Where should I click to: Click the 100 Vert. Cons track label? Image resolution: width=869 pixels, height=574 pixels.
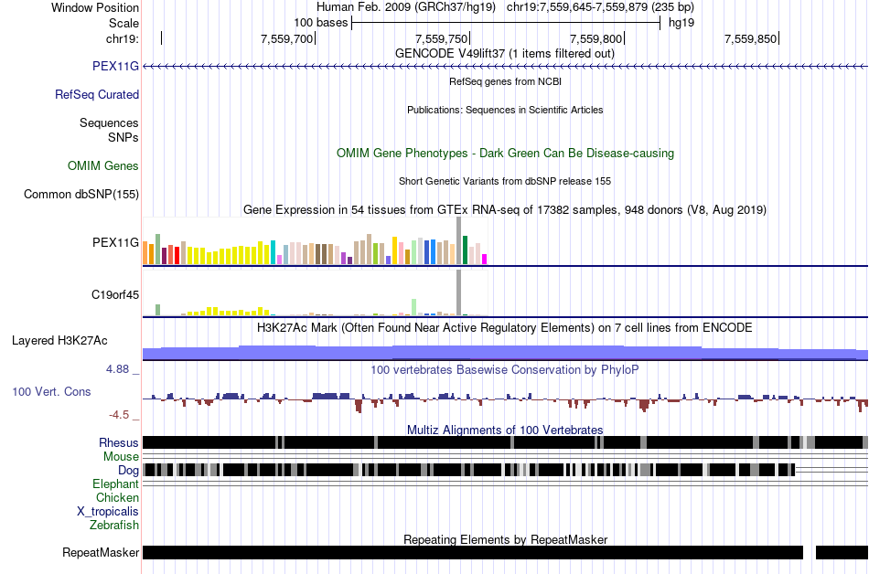[51, 392]
